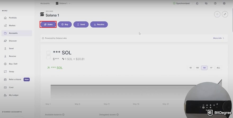
Task: Click the Refer a friend gift icon
Action: 5,79
